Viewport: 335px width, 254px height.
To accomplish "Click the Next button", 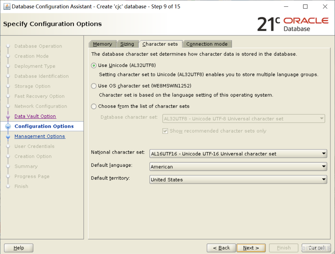I will click(251, 248).
